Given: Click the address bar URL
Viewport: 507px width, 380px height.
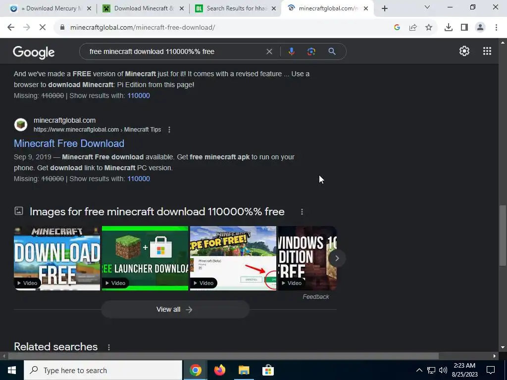Looking at the screenshot, I should (x=143, y=28).
